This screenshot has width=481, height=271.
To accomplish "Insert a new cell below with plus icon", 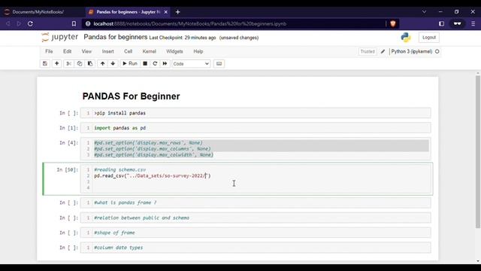I will point(57,63).
